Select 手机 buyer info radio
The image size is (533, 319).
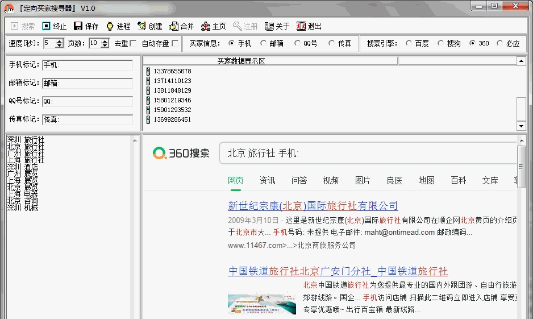click(x=231, y=43)
